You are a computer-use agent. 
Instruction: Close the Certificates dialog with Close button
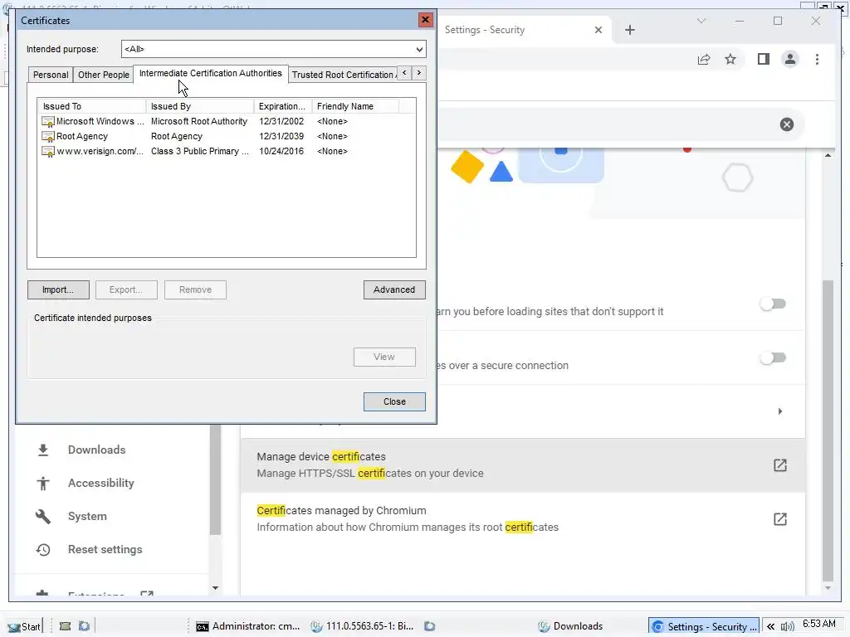coord(394,402)
